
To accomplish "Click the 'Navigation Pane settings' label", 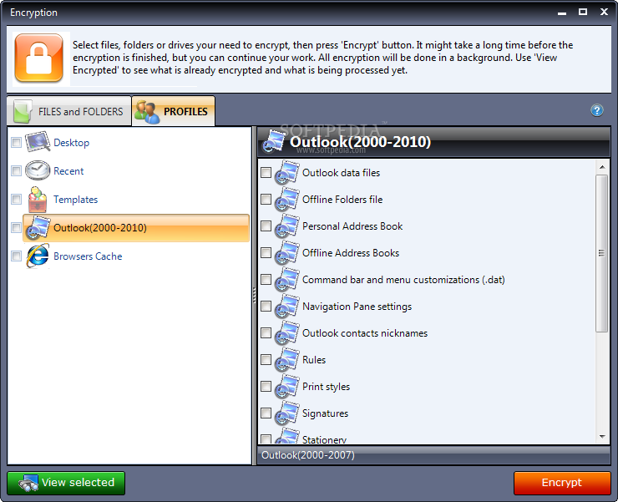I will (357, 307).
